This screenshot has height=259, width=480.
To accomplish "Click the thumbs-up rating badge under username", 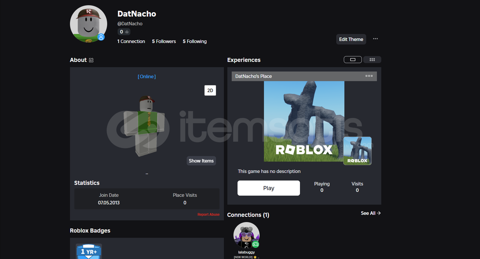I will [124, 32].
